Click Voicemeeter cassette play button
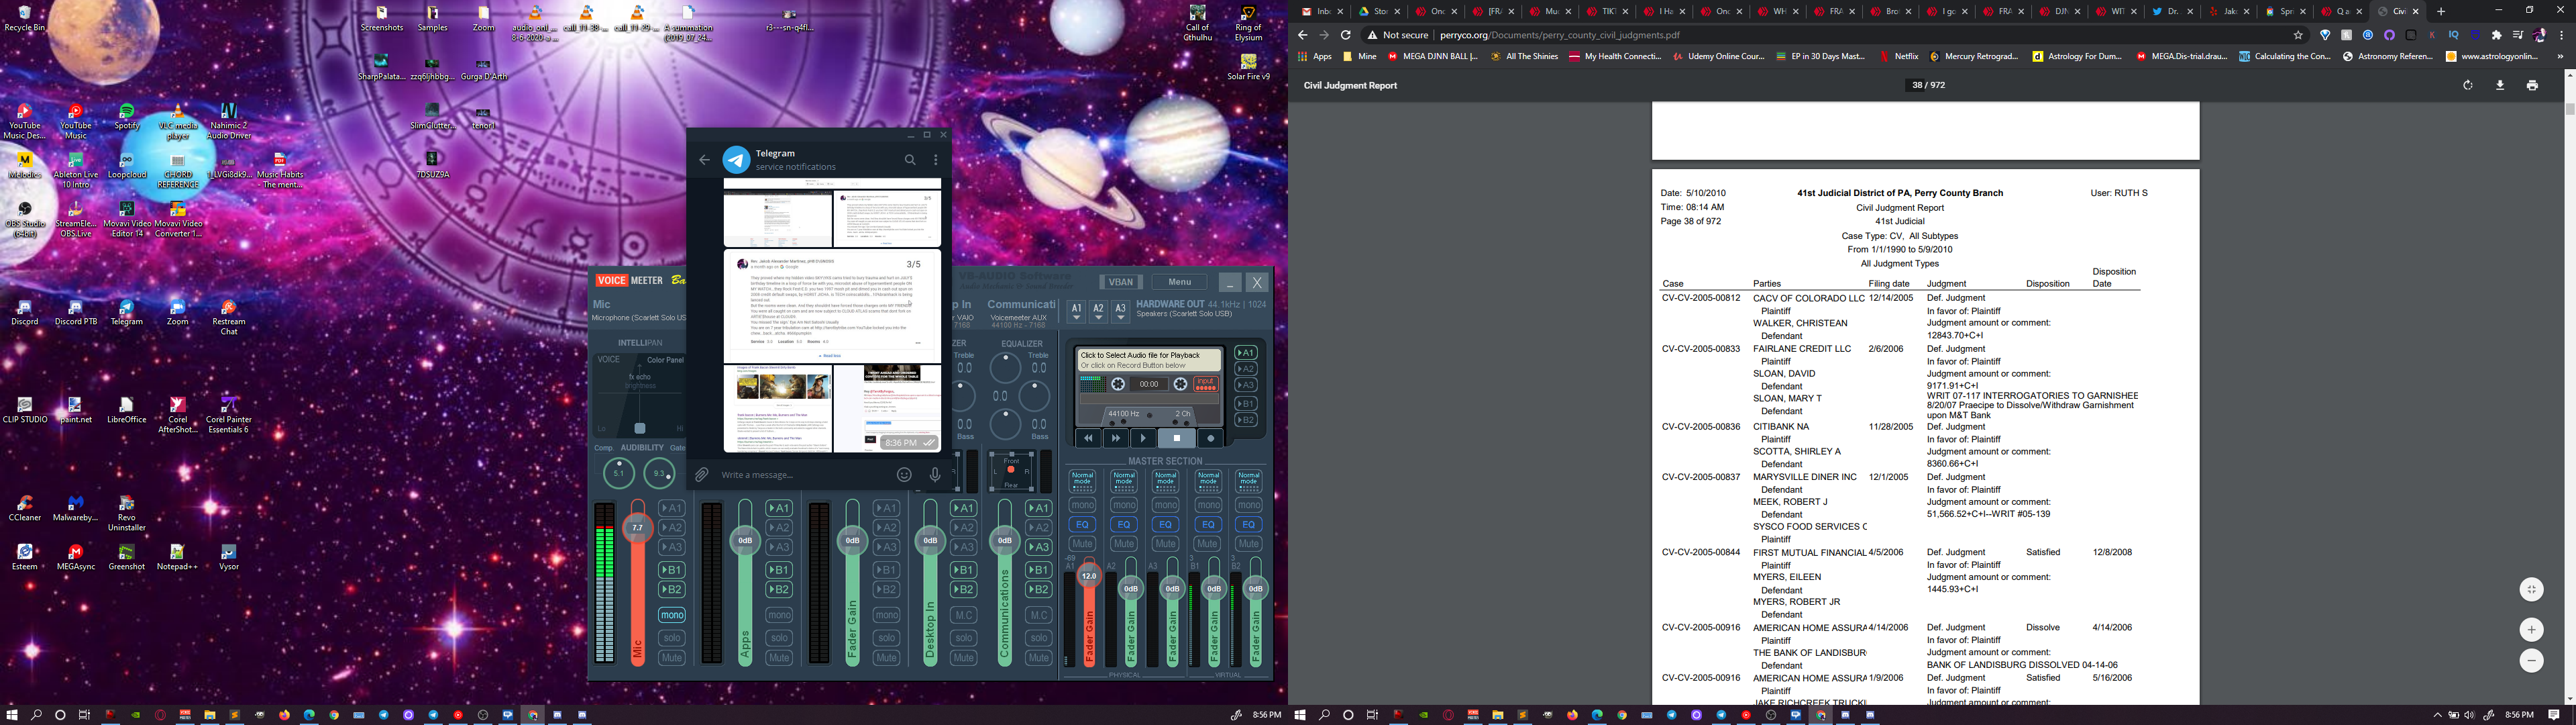 [1143, 438]
